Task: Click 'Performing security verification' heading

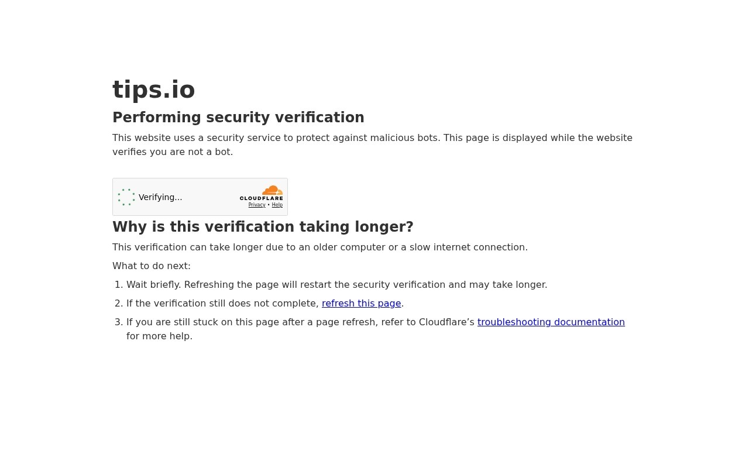Action: (238, 118)
